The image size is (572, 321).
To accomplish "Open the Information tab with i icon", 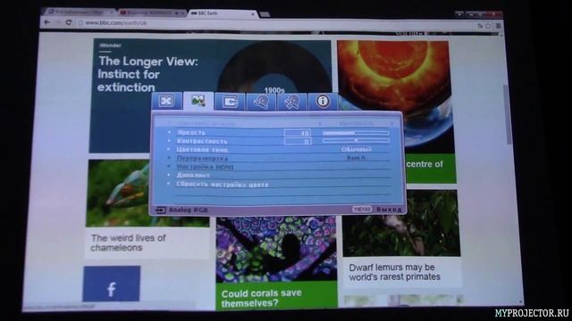I will (323, 101).
